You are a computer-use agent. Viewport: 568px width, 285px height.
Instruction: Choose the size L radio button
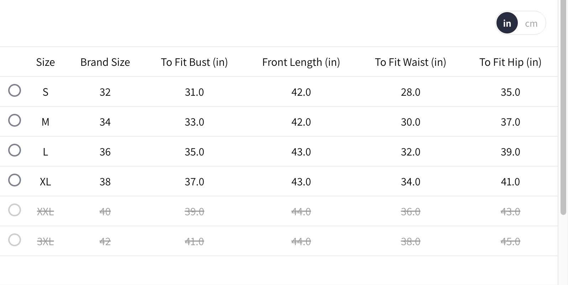(x=15, y=150)
